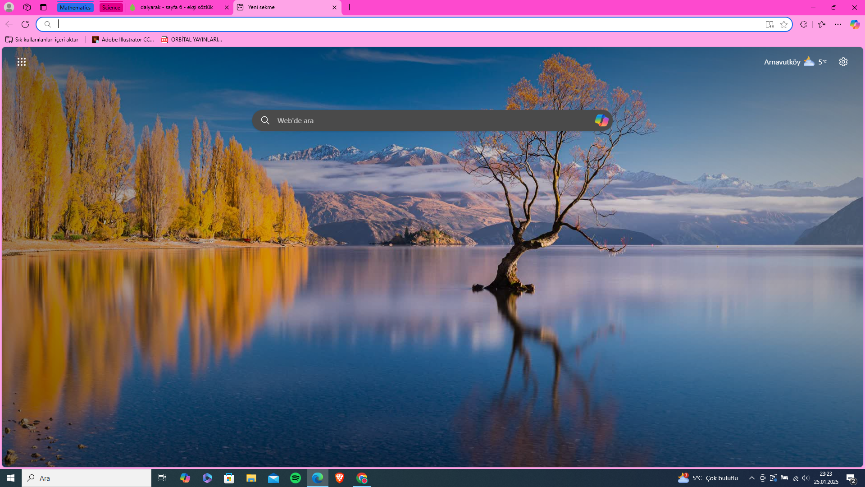Click magnifier icon in web search box
The image size is (865, 487).
pyautogui.click(x=265, y=120)
